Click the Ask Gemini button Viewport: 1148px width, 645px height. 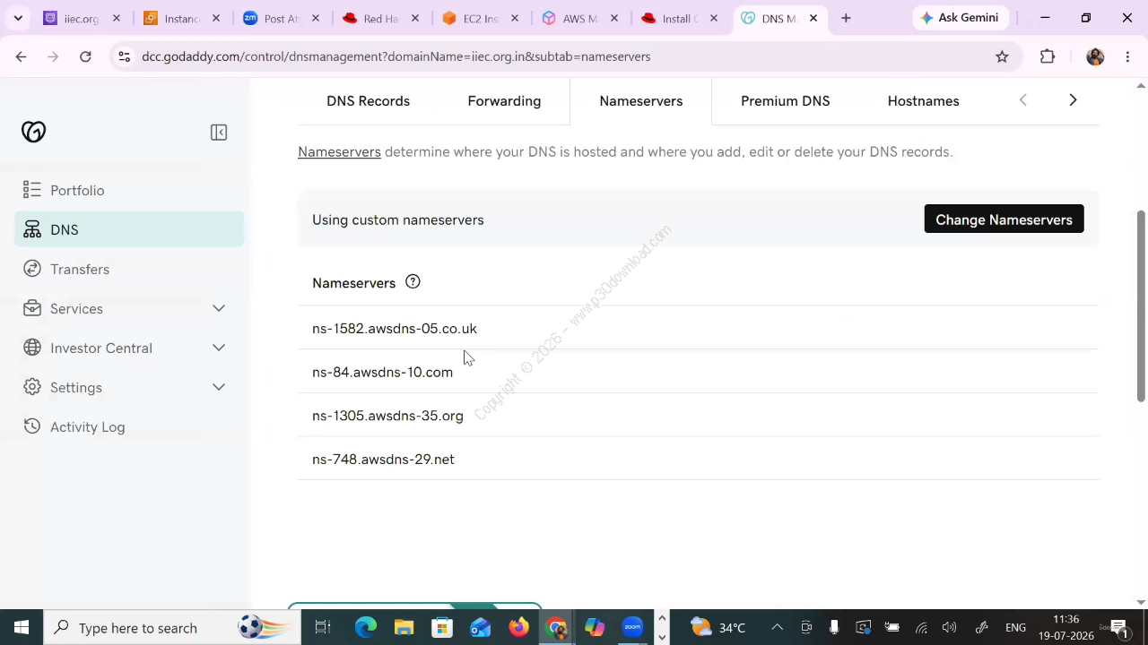(x=961, y=18)
